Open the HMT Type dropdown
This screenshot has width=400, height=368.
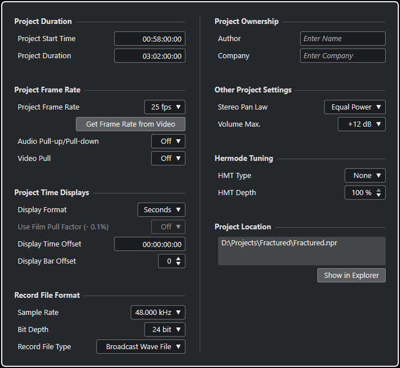[365, 176]
